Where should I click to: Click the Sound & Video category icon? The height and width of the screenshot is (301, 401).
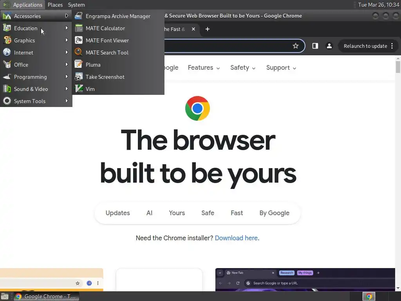(7, 89)
